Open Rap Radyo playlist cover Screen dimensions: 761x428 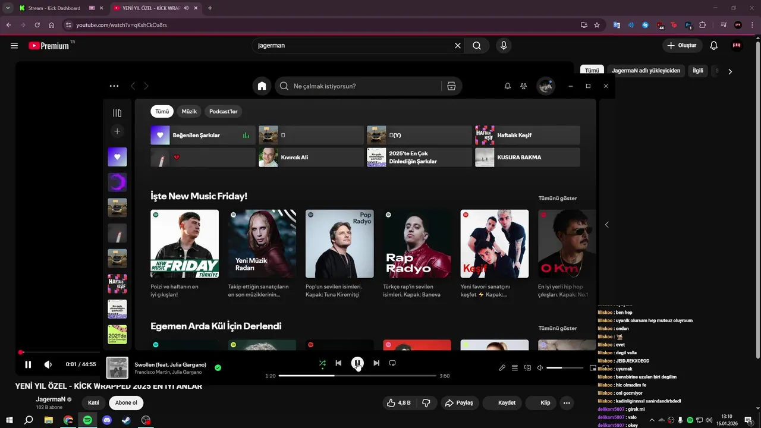tap(417, 244)
